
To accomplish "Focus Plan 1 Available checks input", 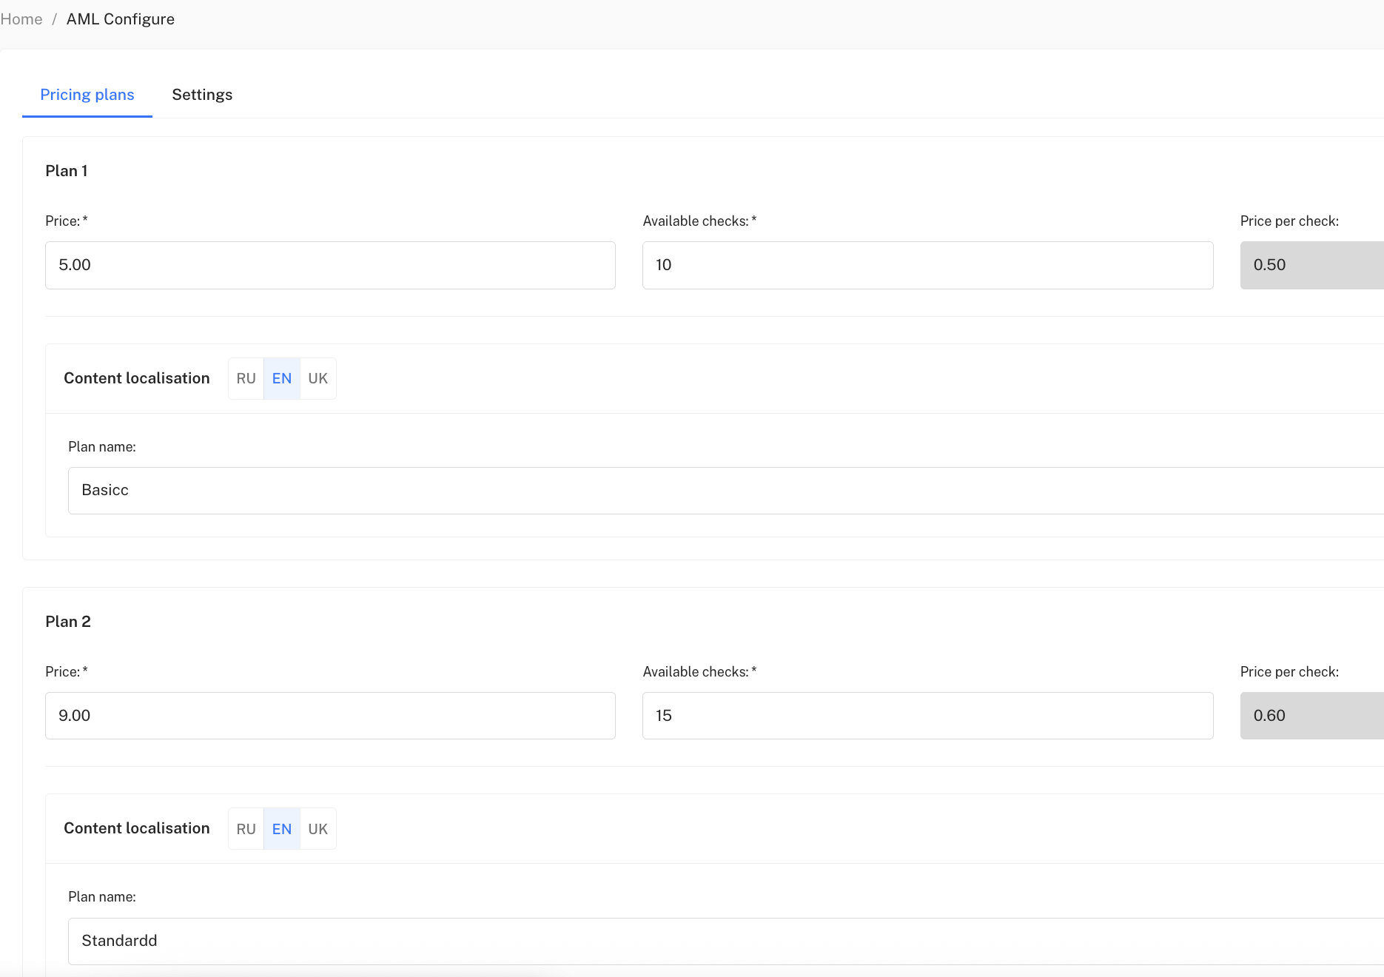I will click(927, 265).
